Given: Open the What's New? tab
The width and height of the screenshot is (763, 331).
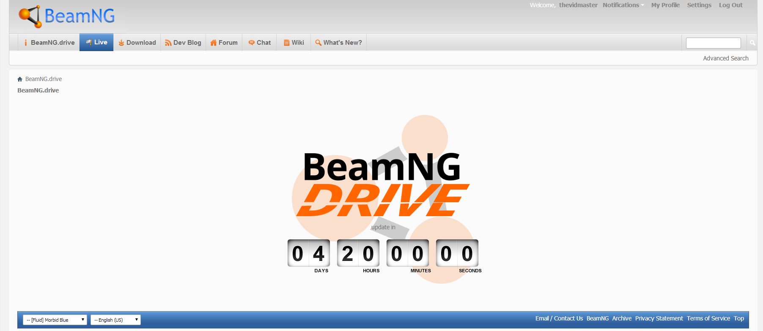Looking at the screenshot, I should (x=338, y=43).
